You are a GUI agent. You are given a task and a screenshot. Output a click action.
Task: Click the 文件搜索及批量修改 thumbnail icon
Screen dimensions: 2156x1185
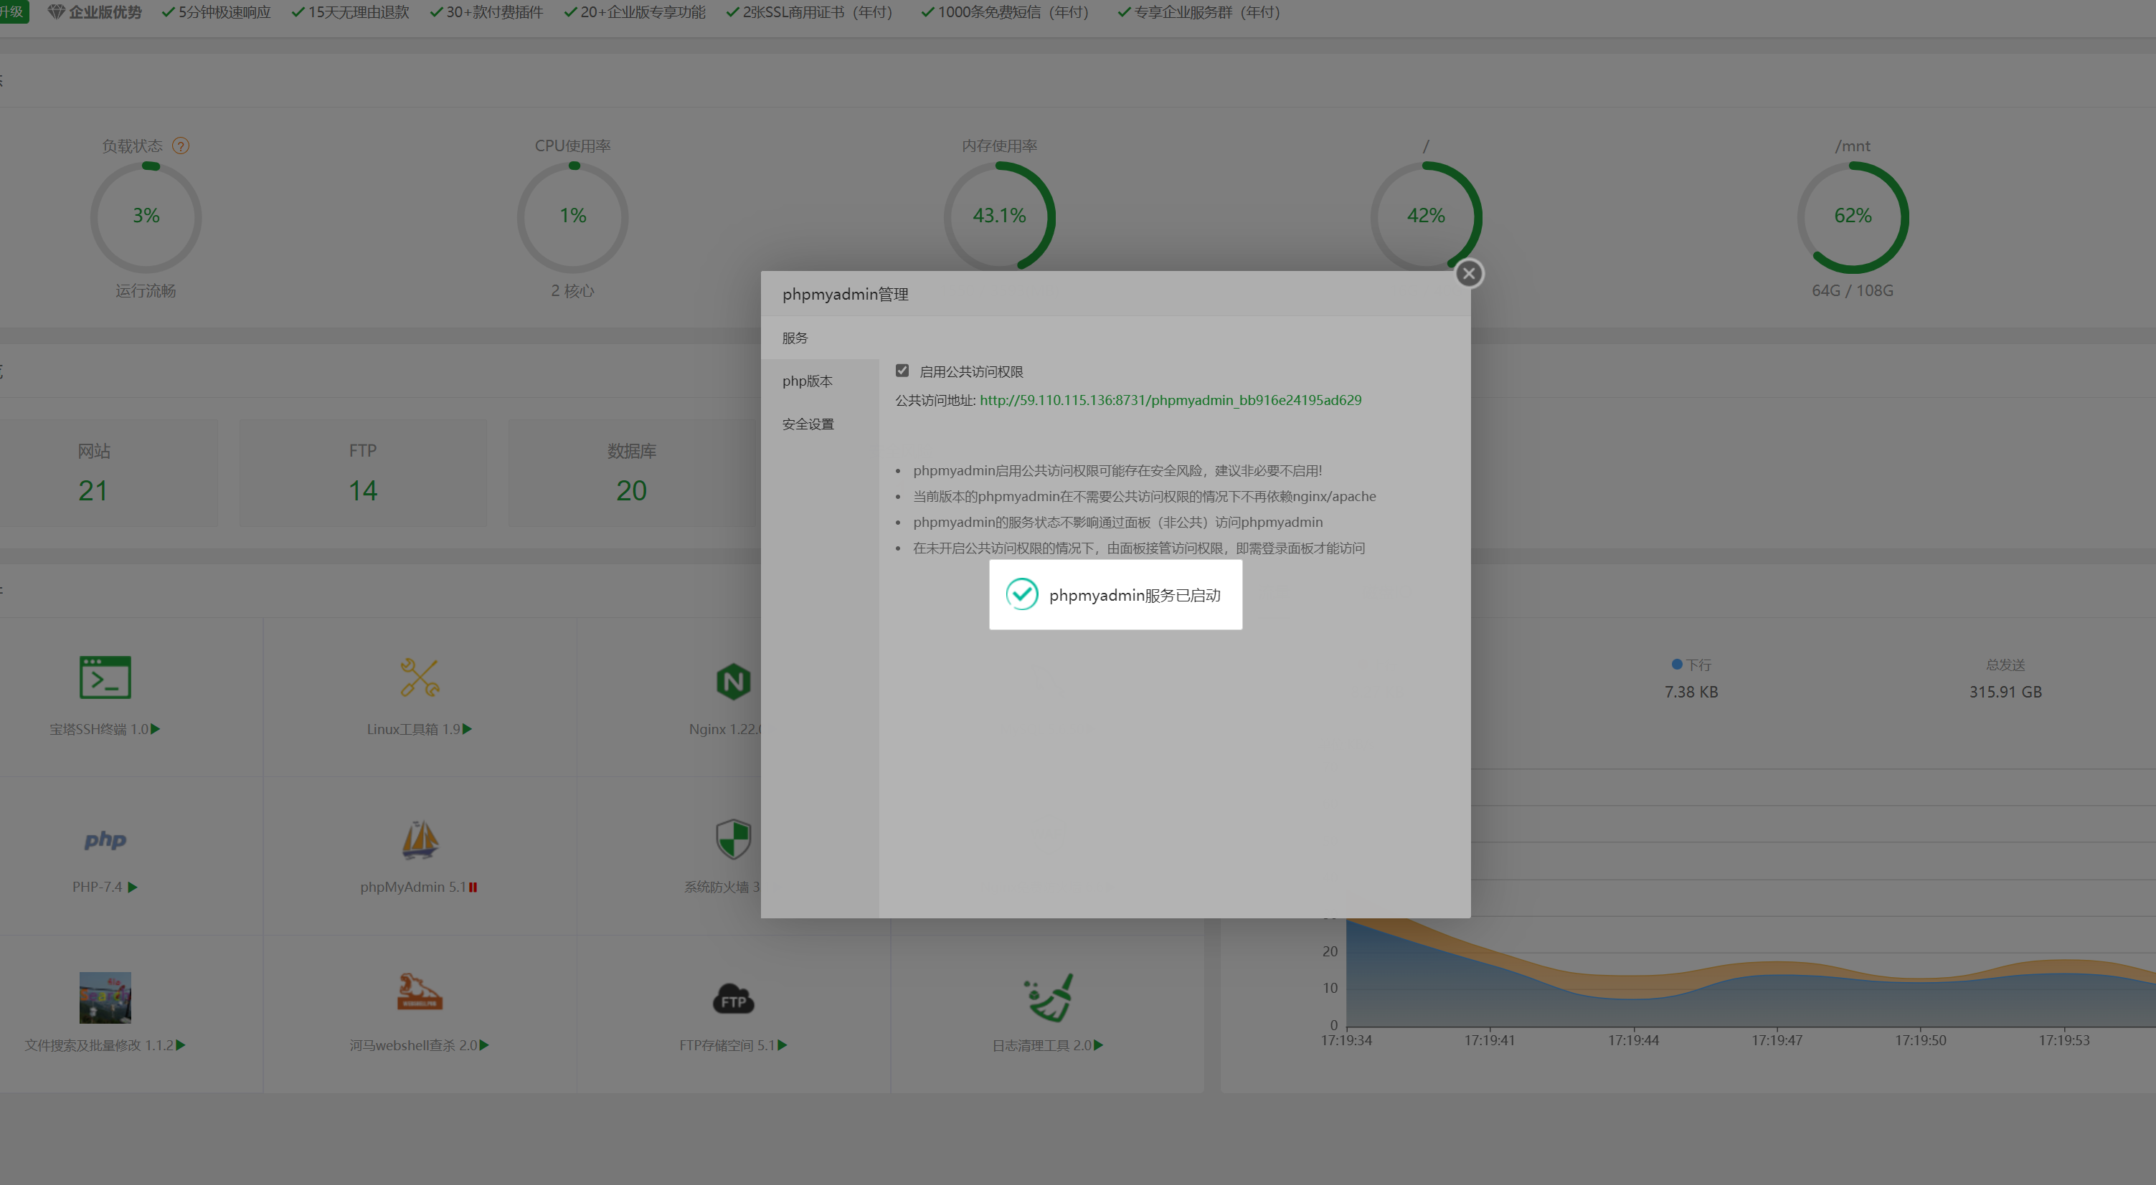tap(105, 997)
